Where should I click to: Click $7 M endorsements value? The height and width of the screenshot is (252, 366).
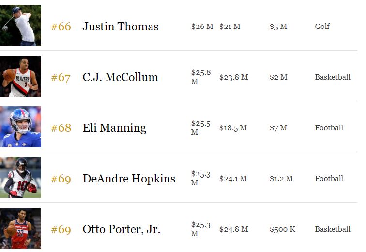click(278, 128)
